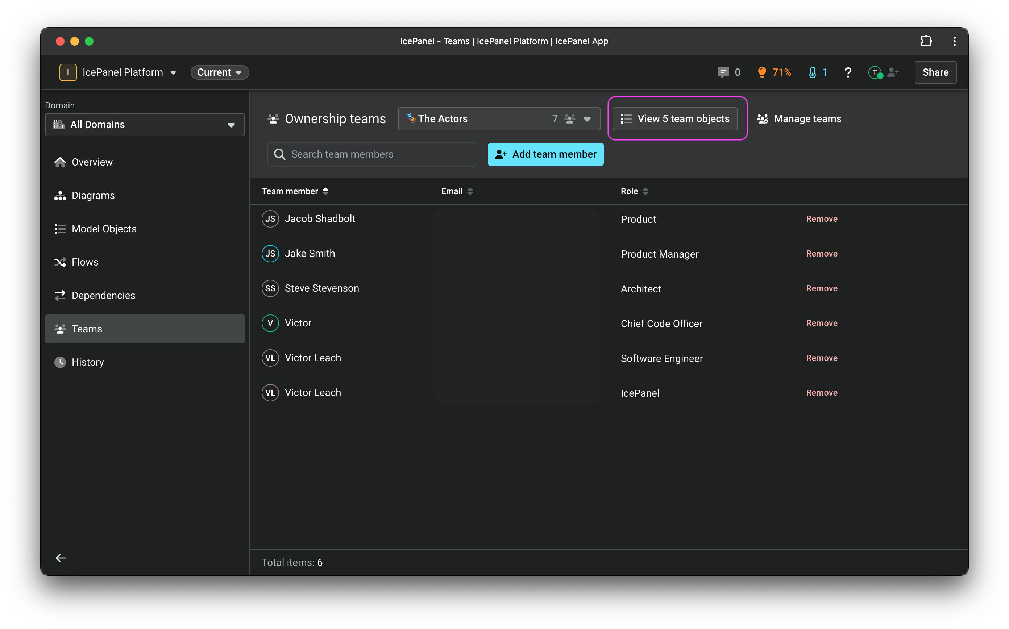Collapse sidebar with the left arrow icon
Screen dimensions: 1009x629
point(61,558)
